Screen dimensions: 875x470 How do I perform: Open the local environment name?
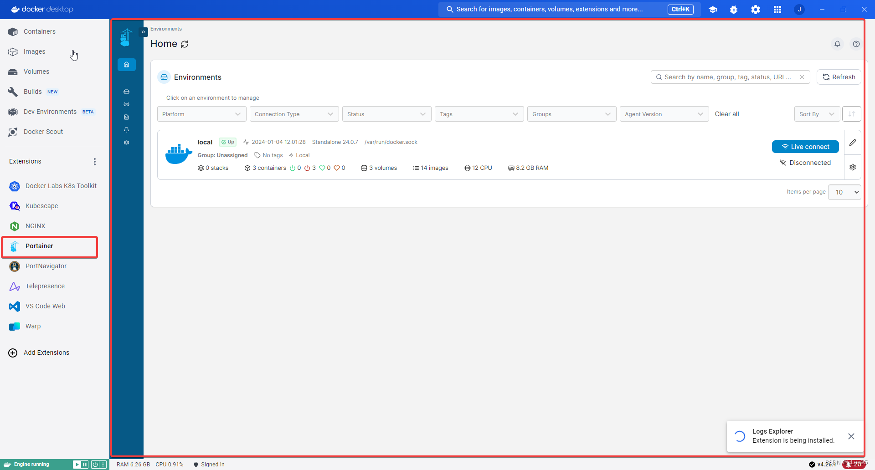point(205,142)
